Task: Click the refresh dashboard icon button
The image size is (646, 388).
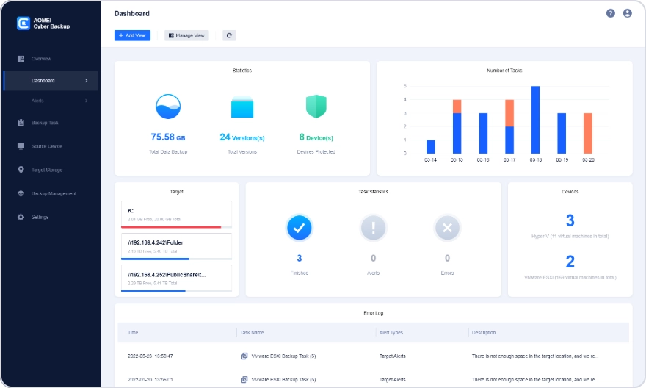Action: click(x=229, y=35)
